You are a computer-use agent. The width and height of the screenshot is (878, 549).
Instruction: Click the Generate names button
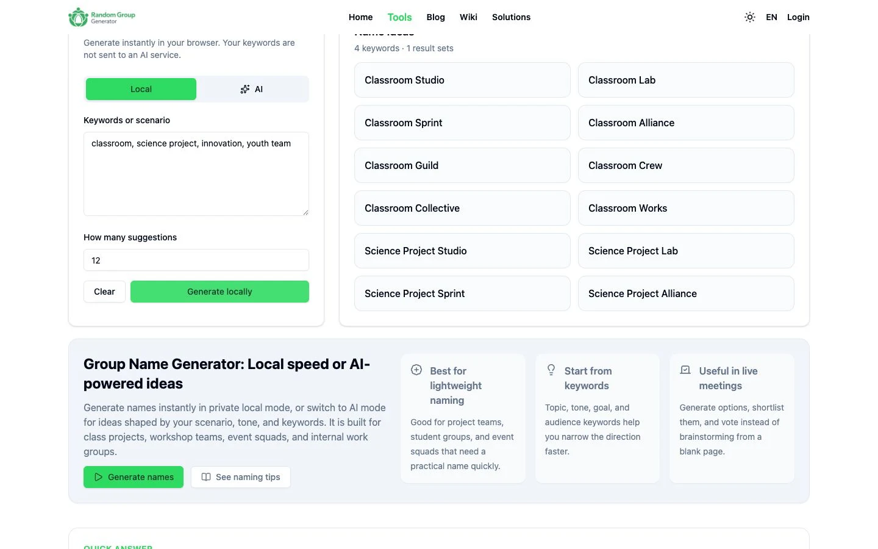click(x=134, y=477)
